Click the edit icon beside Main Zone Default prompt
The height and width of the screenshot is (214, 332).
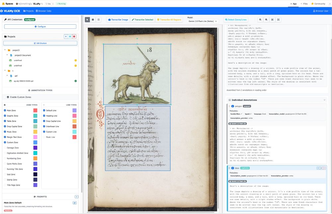click(75, 203)
